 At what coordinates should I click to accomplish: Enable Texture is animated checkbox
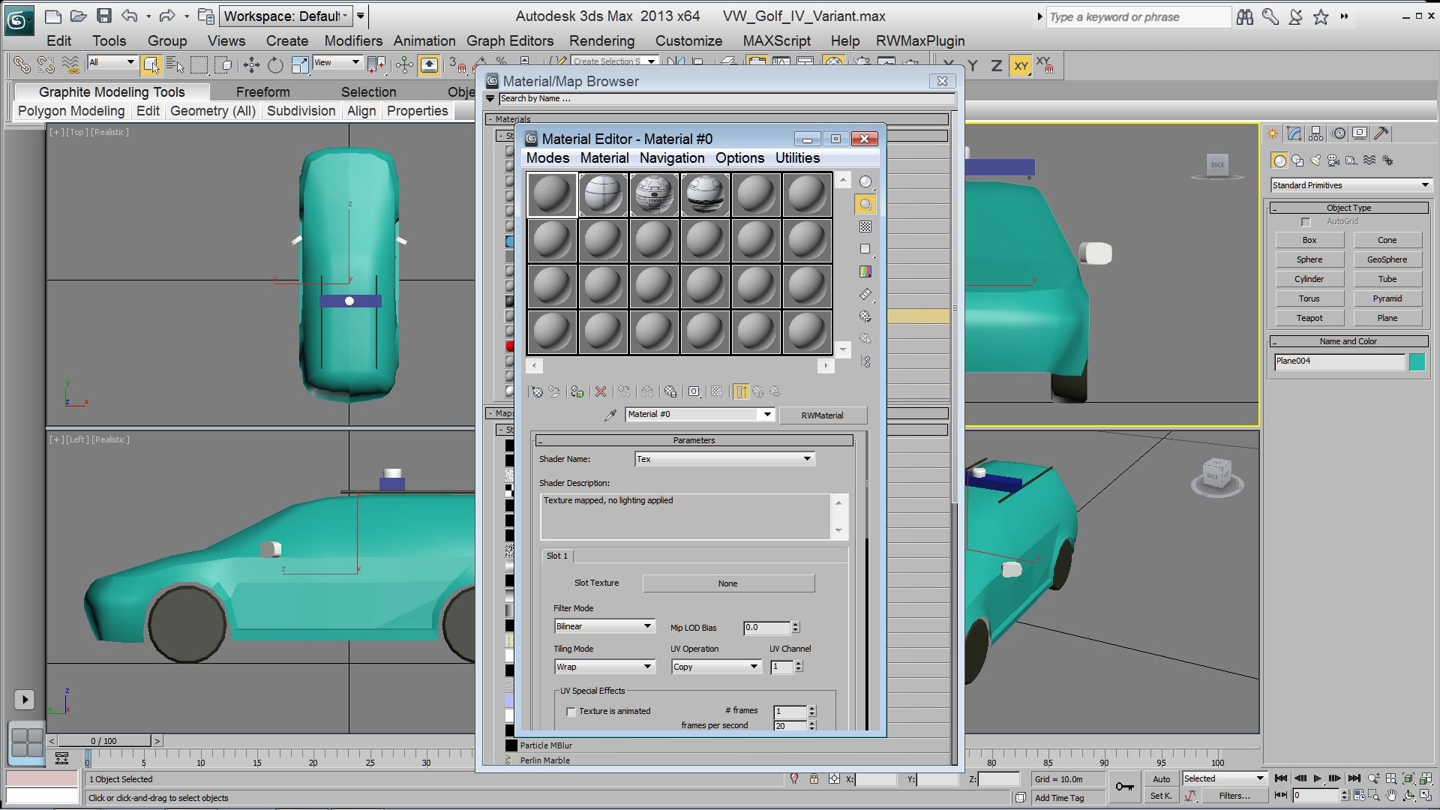coord(571,711)
